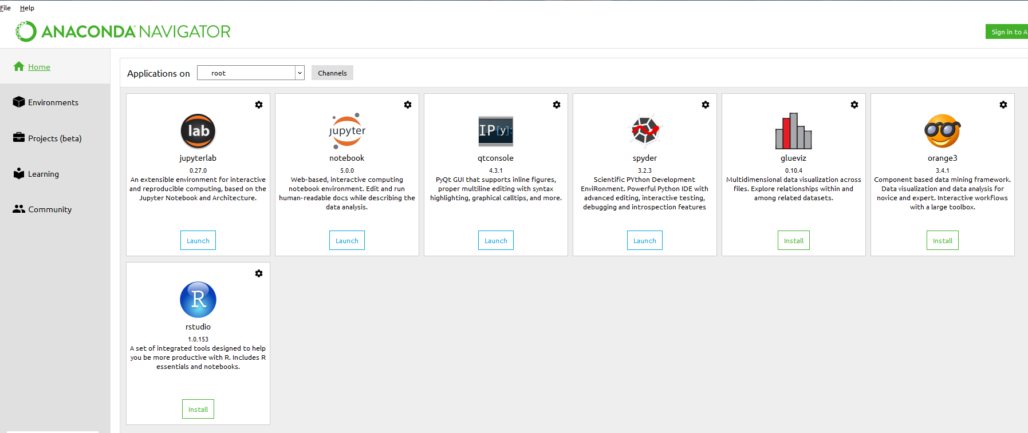Viewport: 1028px width, 433px height.
Task: Click the 'jupyterlab' app name text
Action: [198, 158]
